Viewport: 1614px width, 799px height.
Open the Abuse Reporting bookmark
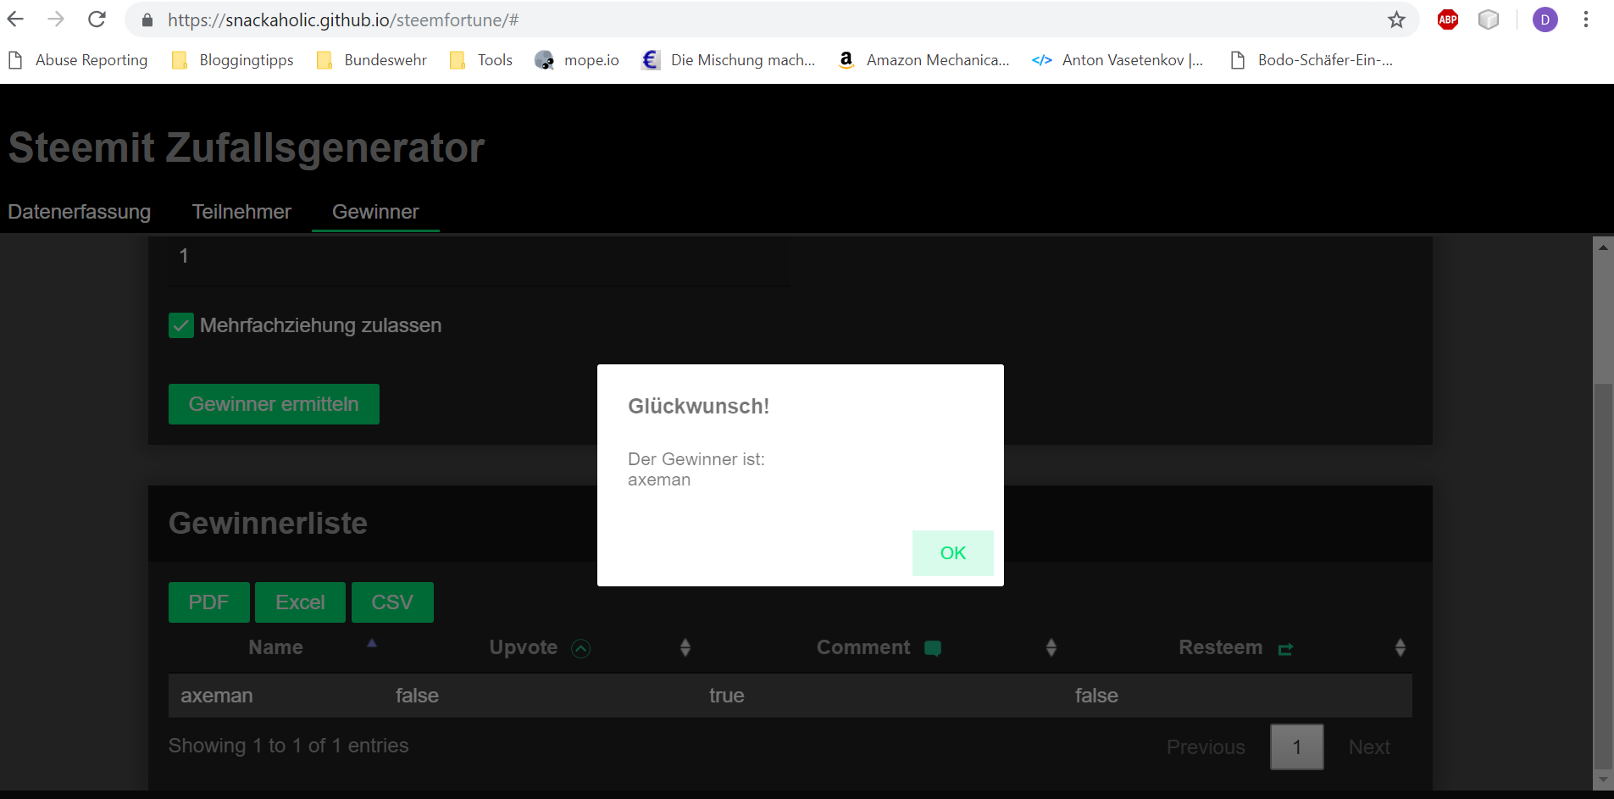tap(78, 60)
